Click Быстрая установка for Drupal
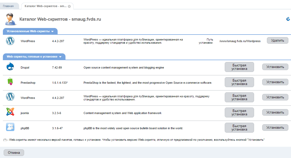This screenshot has width=291, height=158. (239, 67)
